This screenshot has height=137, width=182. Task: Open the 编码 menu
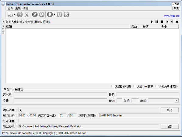(x=25, y=9)
